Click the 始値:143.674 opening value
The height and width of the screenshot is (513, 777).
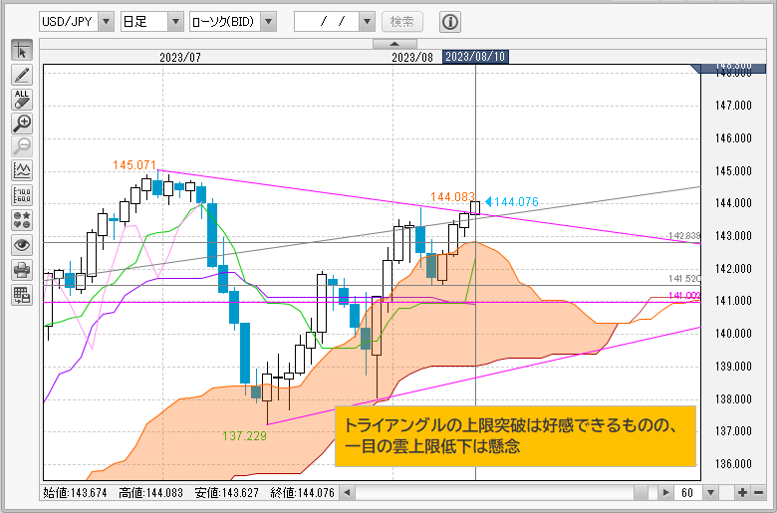tap(75, 493)
